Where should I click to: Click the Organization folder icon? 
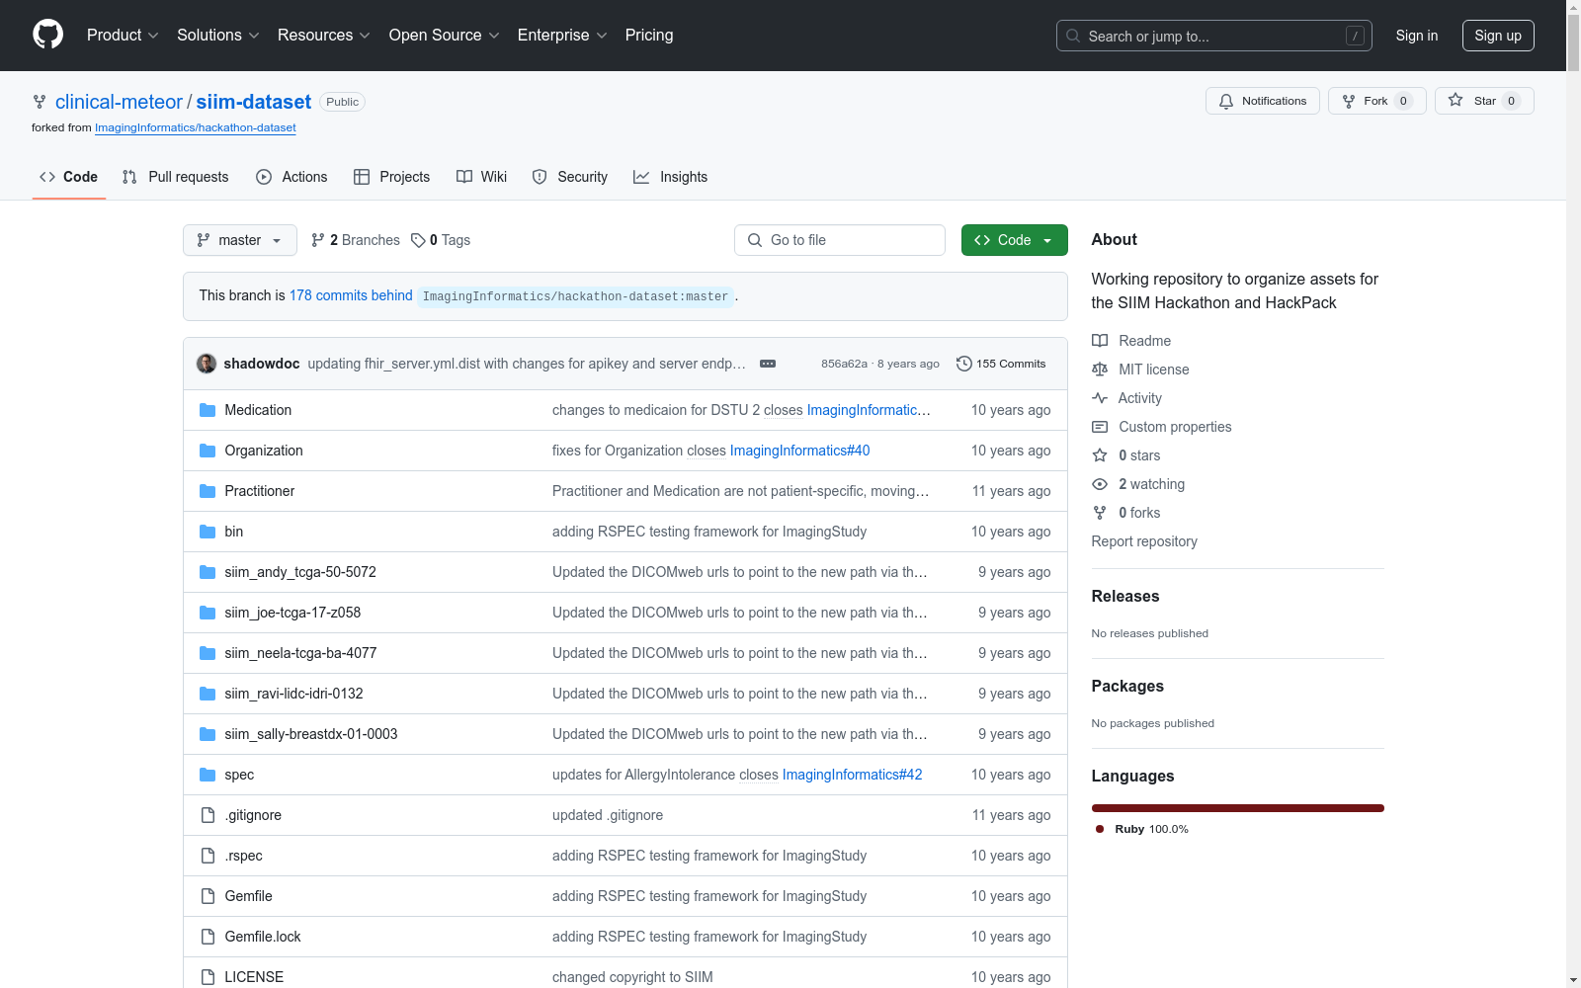pos(208,451)
